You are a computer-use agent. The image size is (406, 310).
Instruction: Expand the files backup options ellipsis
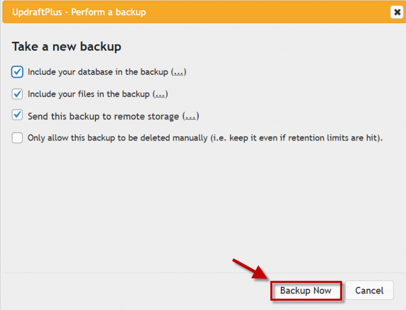coord(160,94)
